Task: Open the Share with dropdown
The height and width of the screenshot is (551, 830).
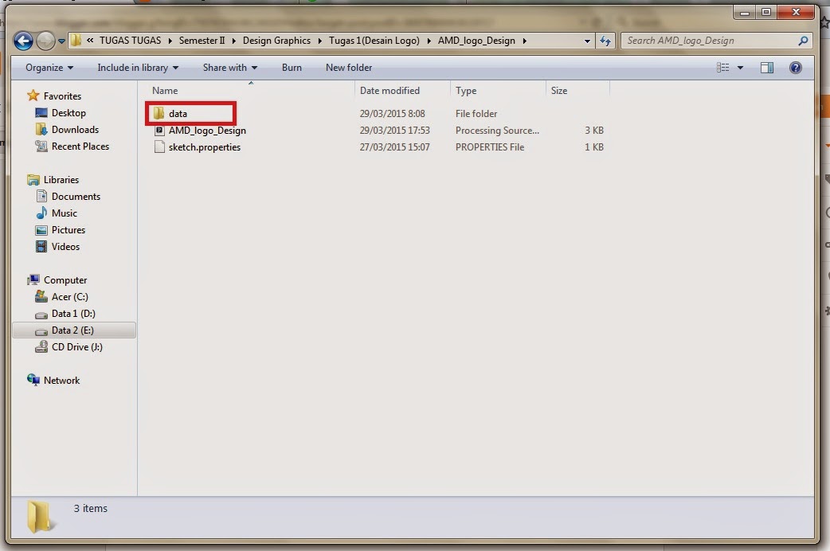Action: pyautogui.click(x=229, y=68)
